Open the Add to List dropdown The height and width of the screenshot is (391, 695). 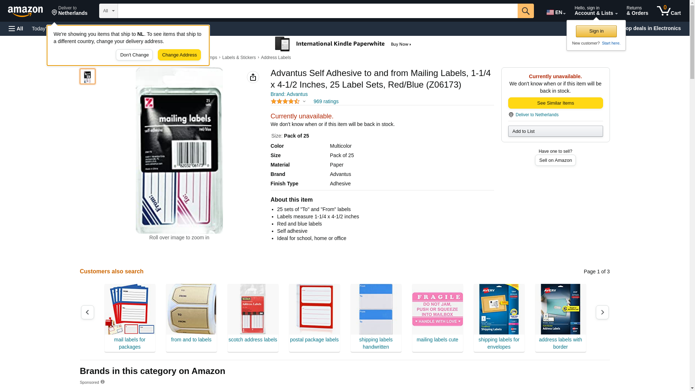point(555,131)
